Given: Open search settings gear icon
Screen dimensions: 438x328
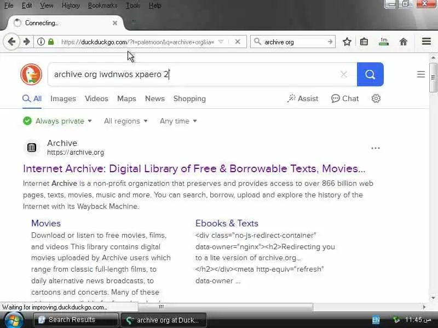Looking at the screenshot, I should 376,98.
